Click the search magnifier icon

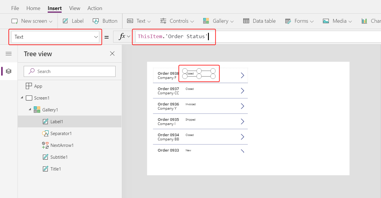pyautogui.click(x=31, y=71)
